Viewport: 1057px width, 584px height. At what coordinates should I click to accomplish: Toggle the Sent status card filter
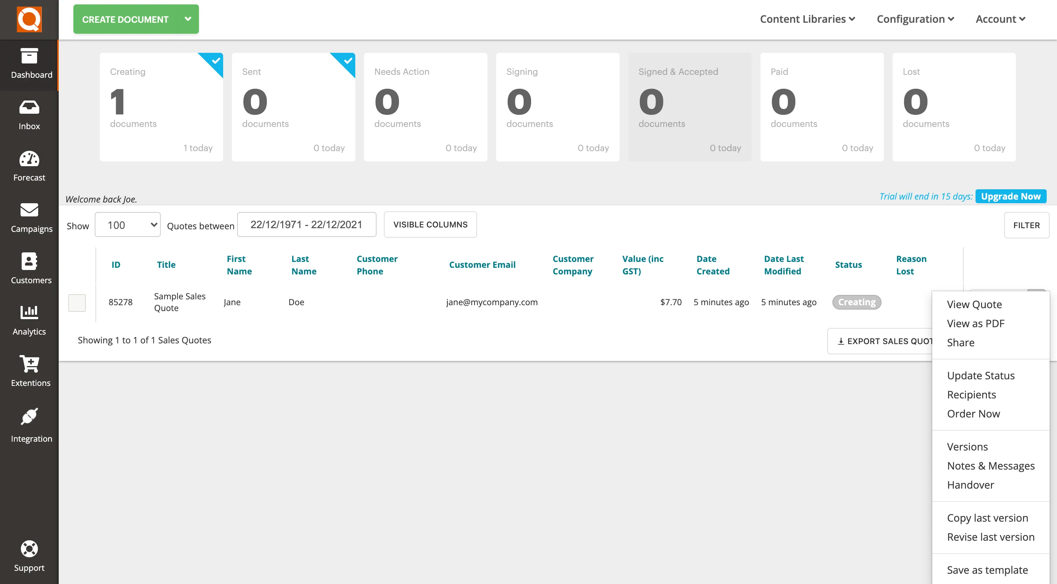pos(293,107)
